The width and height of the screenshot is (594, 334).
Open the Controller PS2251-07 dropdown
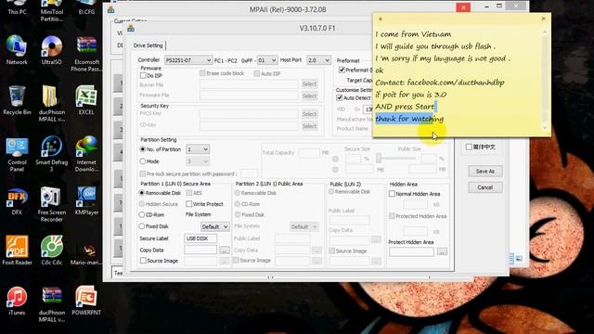pos(188,60)
